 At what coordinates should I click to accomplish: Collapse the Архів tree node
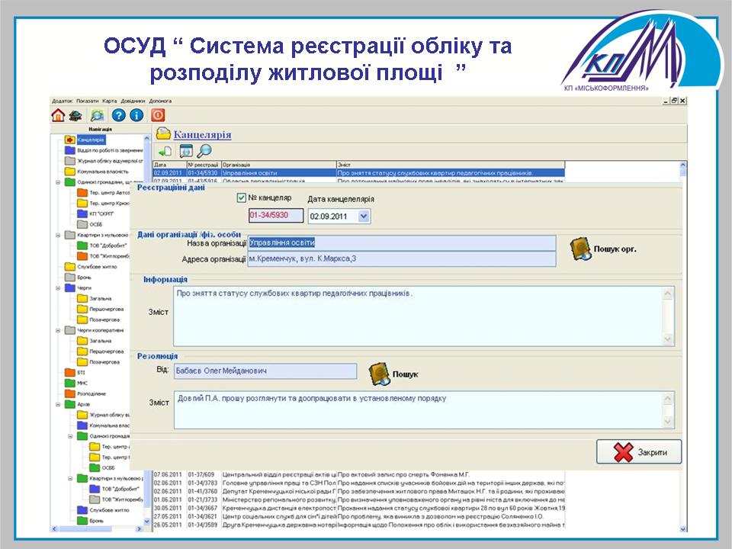coord(58,404)
